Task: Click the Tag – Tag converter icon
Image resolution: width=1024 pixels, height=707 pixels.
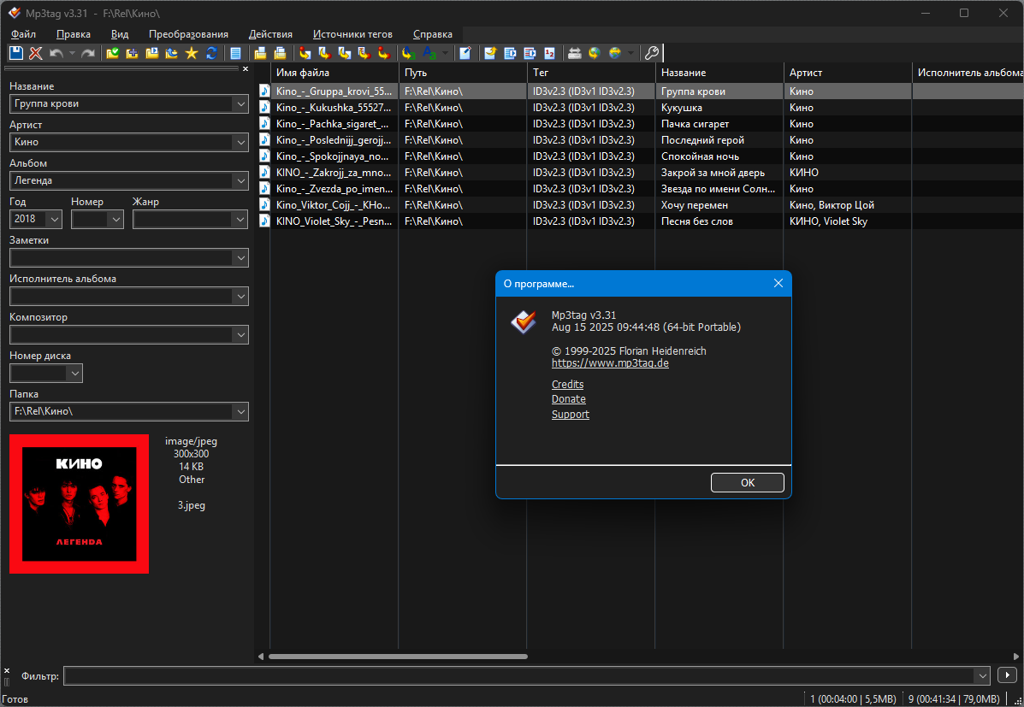Action: (383, 54)
